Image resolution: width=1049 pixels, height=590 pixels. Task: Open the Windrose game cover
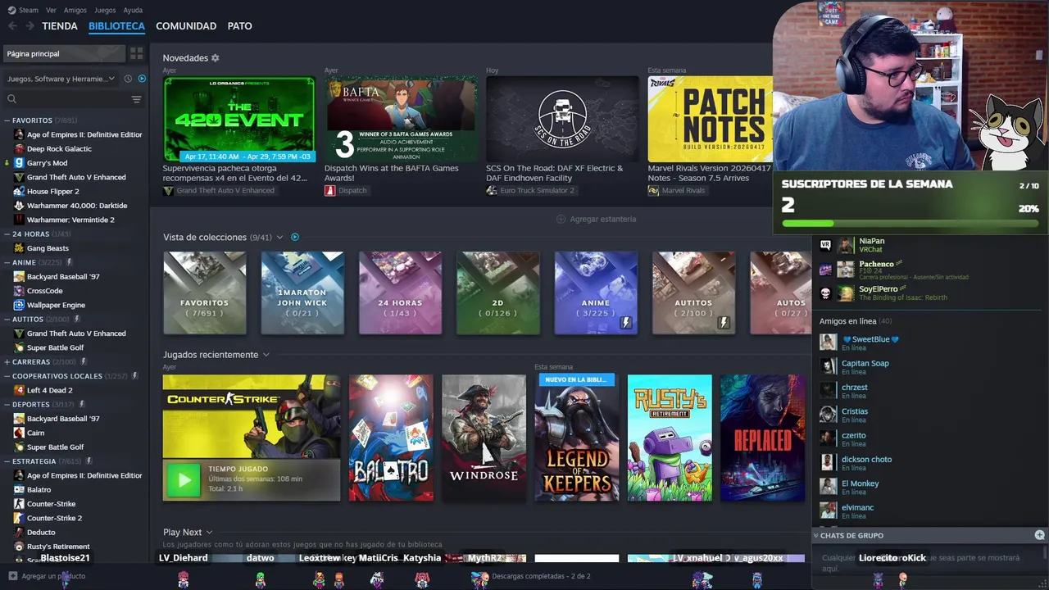(484, 438)
